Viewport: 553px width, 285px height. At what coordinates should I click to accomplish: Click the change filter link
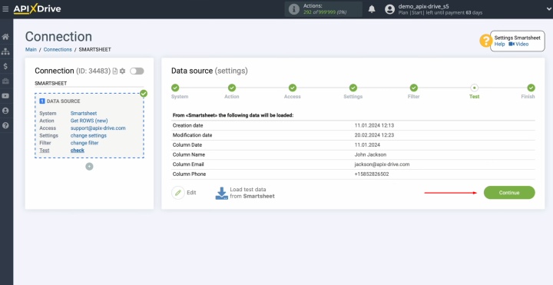click(84, 143)
